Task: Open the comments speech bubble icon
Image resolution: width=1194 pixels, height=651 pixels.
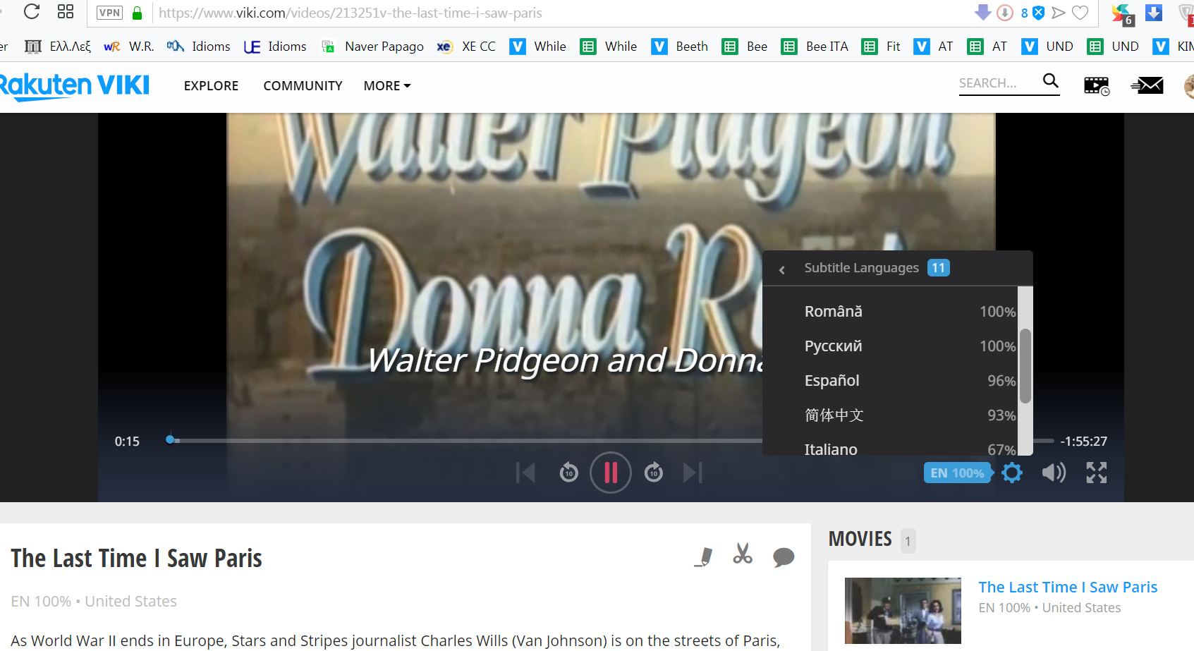Action: tap(784, 557)
